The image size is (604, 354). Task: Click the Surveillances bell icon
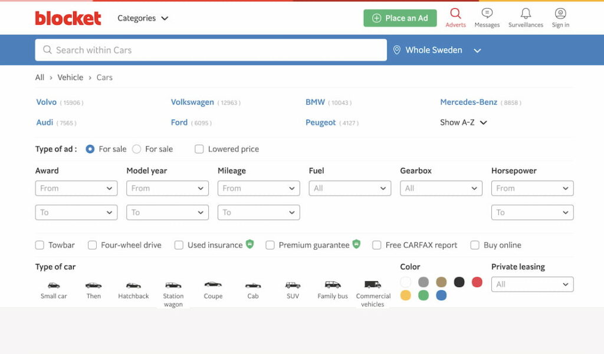[x=525, y=14]
